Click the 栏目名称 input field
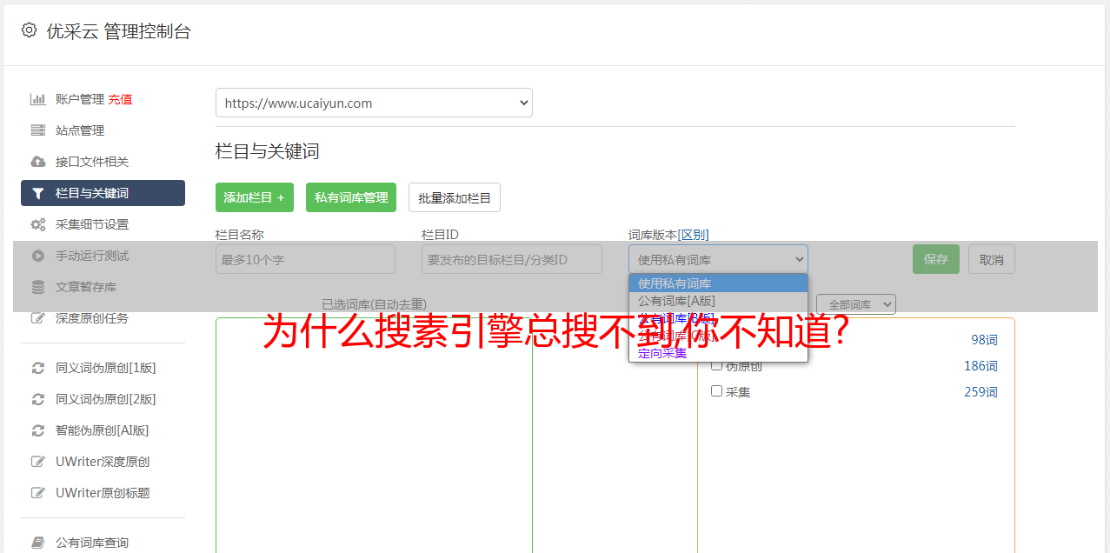Viewport: 1110px width, 553px height. click(305, 259)
